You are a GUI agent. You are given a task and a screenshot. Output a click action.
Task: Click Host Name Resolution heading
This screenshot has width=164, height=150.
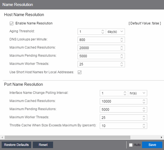pos(24,15)
